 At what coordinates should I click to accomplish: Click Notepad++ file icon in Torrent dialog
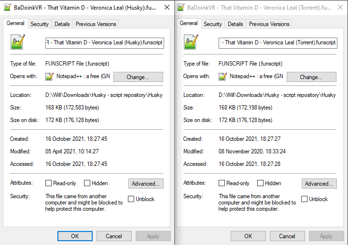(191, 41)
